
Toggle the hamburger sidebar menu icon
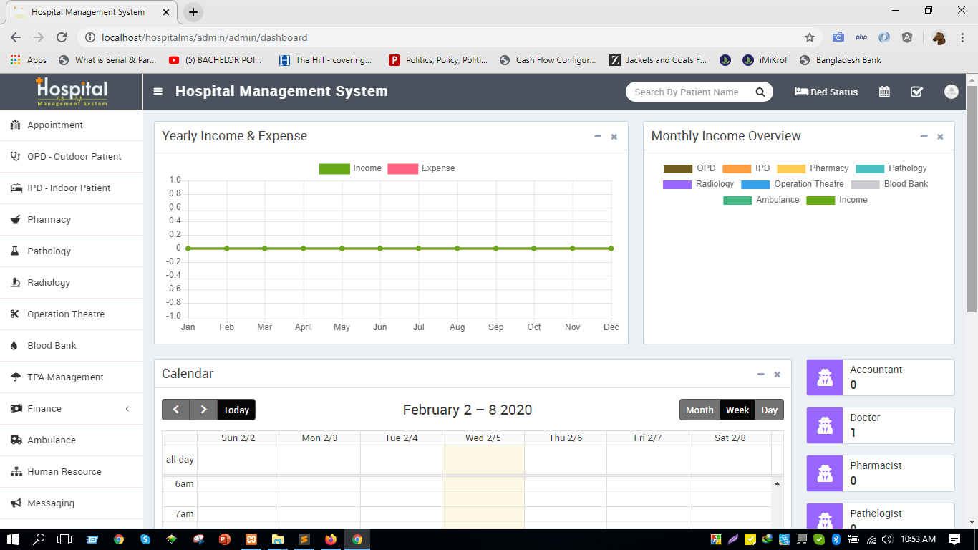158,92
